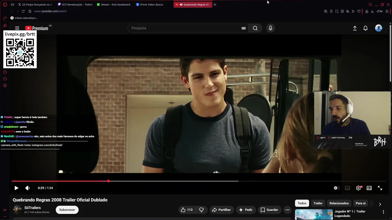Viewport: 392px width, 220px height.
Task: Go to YouTube Premium home logo
Action: 37,28
